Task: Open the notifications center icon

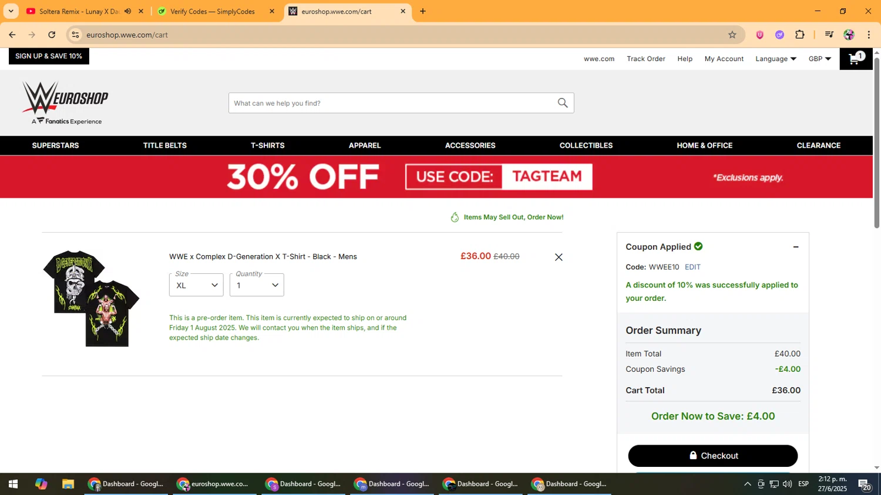Action: 864,484
